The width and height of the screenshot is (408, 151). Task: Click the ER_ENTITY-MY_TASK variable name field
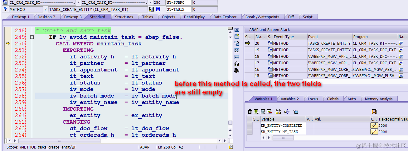pos(283,132)
